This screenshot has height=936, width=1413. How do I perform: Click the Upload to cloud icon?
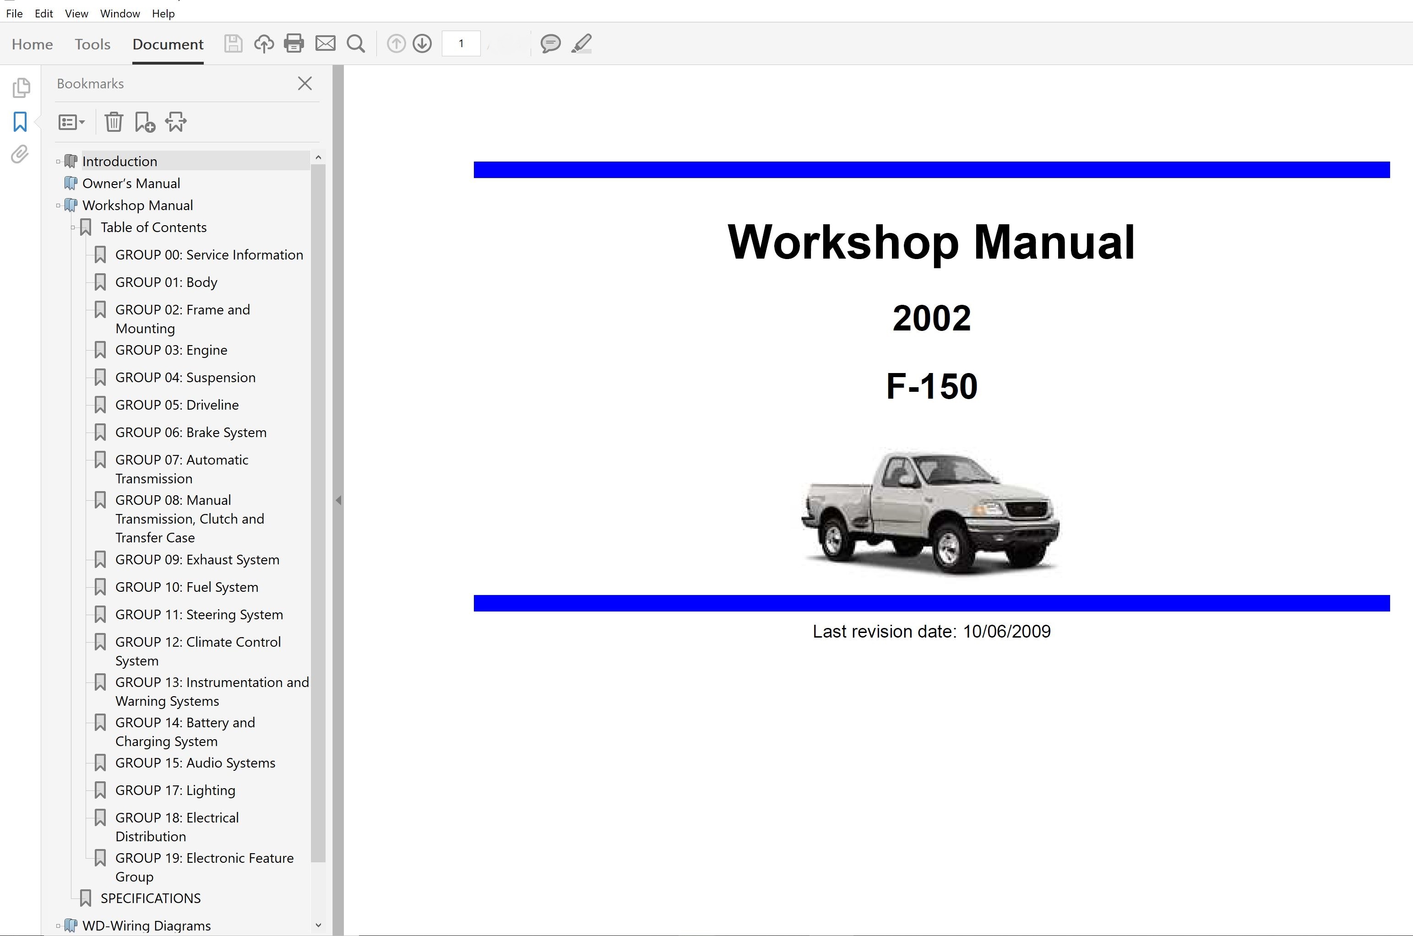pyautogui.click(x=263, y=43)
